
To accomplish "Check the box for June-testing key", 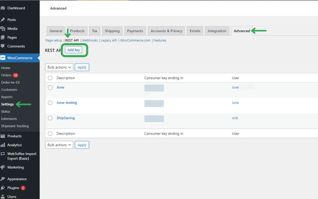I will coord(50,103).
